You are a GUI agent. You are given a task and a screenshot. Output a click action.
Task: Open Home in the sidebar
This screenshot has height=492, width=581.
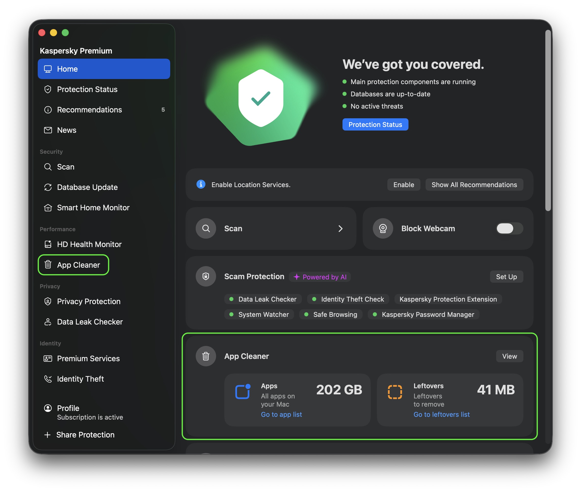pyautogui.click(x=104, y=69)
